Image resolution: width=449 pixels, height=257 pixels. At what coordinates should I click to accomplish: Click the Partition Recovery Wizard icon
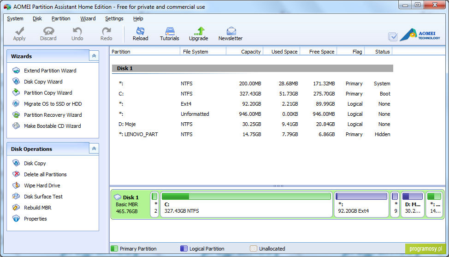16,115
